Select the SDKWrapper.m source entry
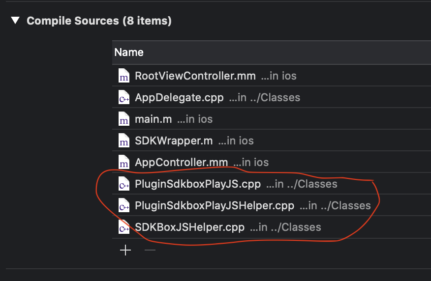 pyautogui.click(x=174, y=141)
